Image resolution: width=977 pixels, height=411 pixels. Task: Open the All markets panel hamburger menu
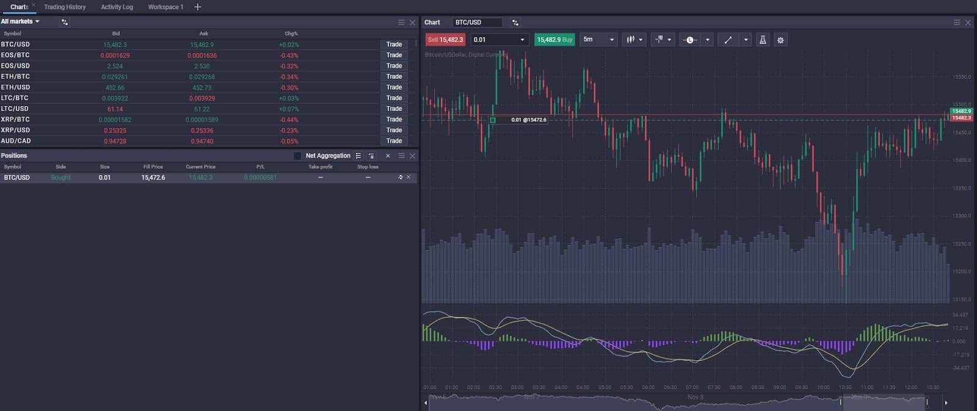click(401, 22)
